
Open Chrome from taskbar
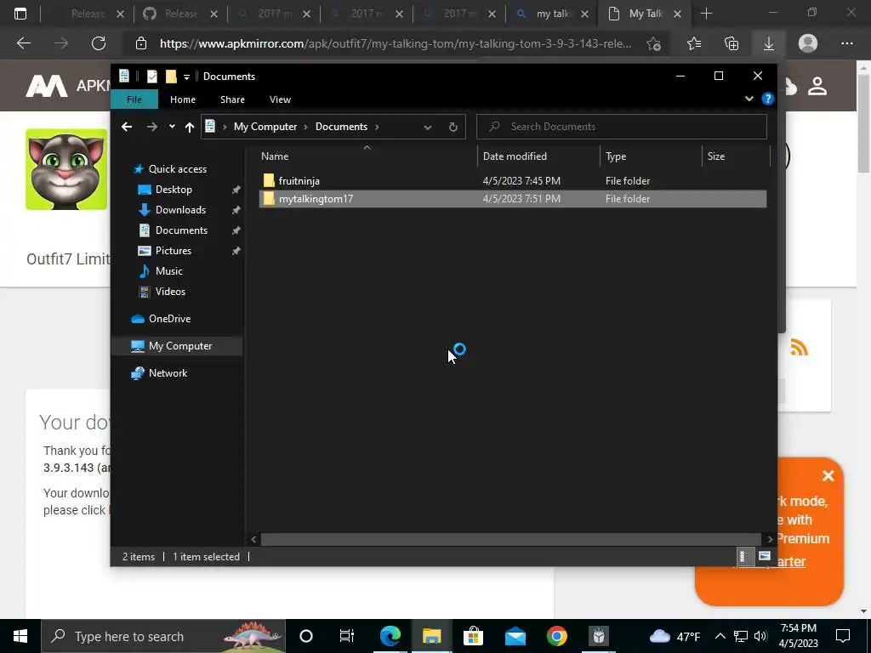point(557,636)
